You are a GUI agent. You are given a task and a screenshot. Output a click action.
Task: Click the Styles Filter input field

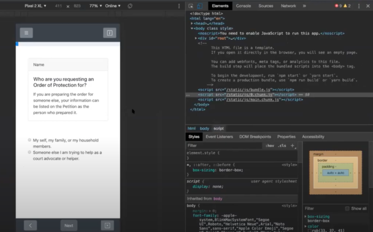pos(224,145)
